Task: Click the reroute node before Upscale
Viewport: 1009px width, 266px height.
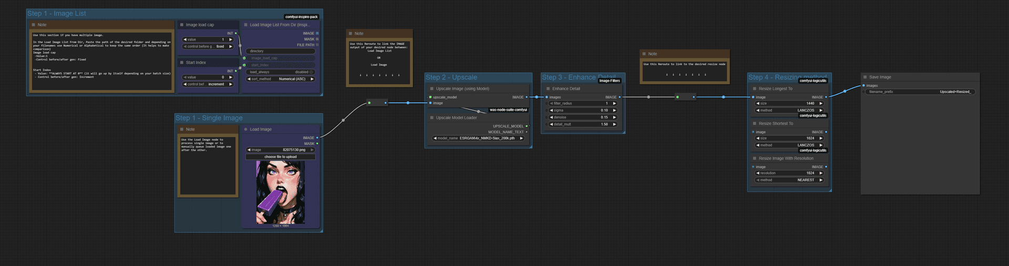Action: point(377,103)
